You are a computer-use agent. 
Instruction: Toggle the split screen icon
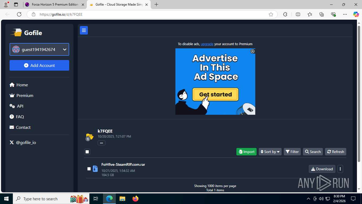pos(298,14)
